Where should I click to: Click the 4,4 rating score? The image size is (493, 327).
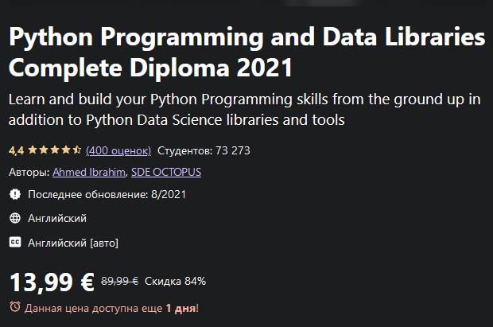pos(16,150)
